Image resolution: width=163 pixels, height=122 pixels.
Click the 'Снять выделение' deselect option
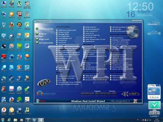tap(44, 43)
